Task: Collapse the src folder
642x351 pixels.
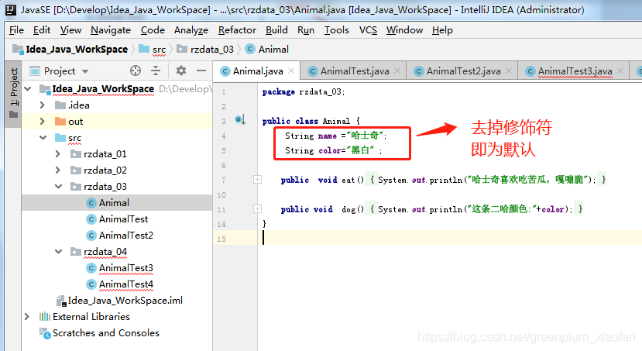Action: tap(43, 138)
